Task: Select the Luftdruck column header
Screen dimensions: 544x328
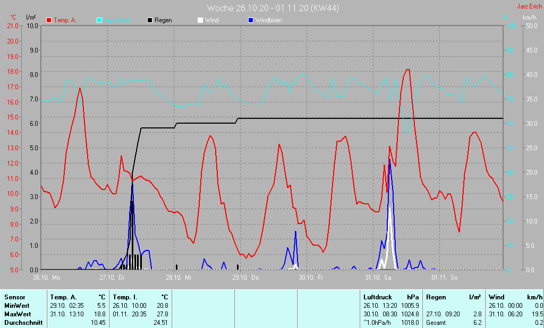Action: (x=377, y=297)
